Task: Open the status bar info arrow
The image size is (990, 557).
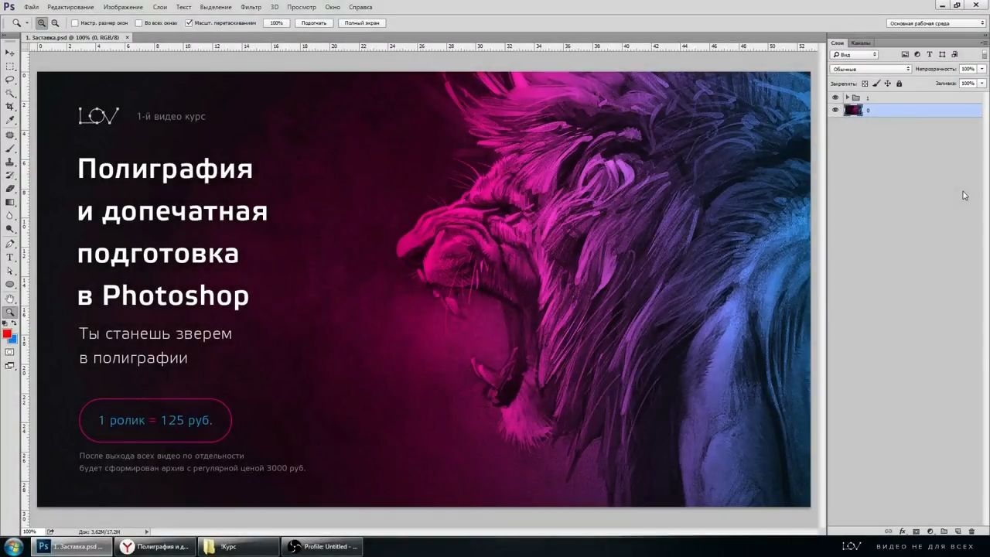Action: coord(147,531)
